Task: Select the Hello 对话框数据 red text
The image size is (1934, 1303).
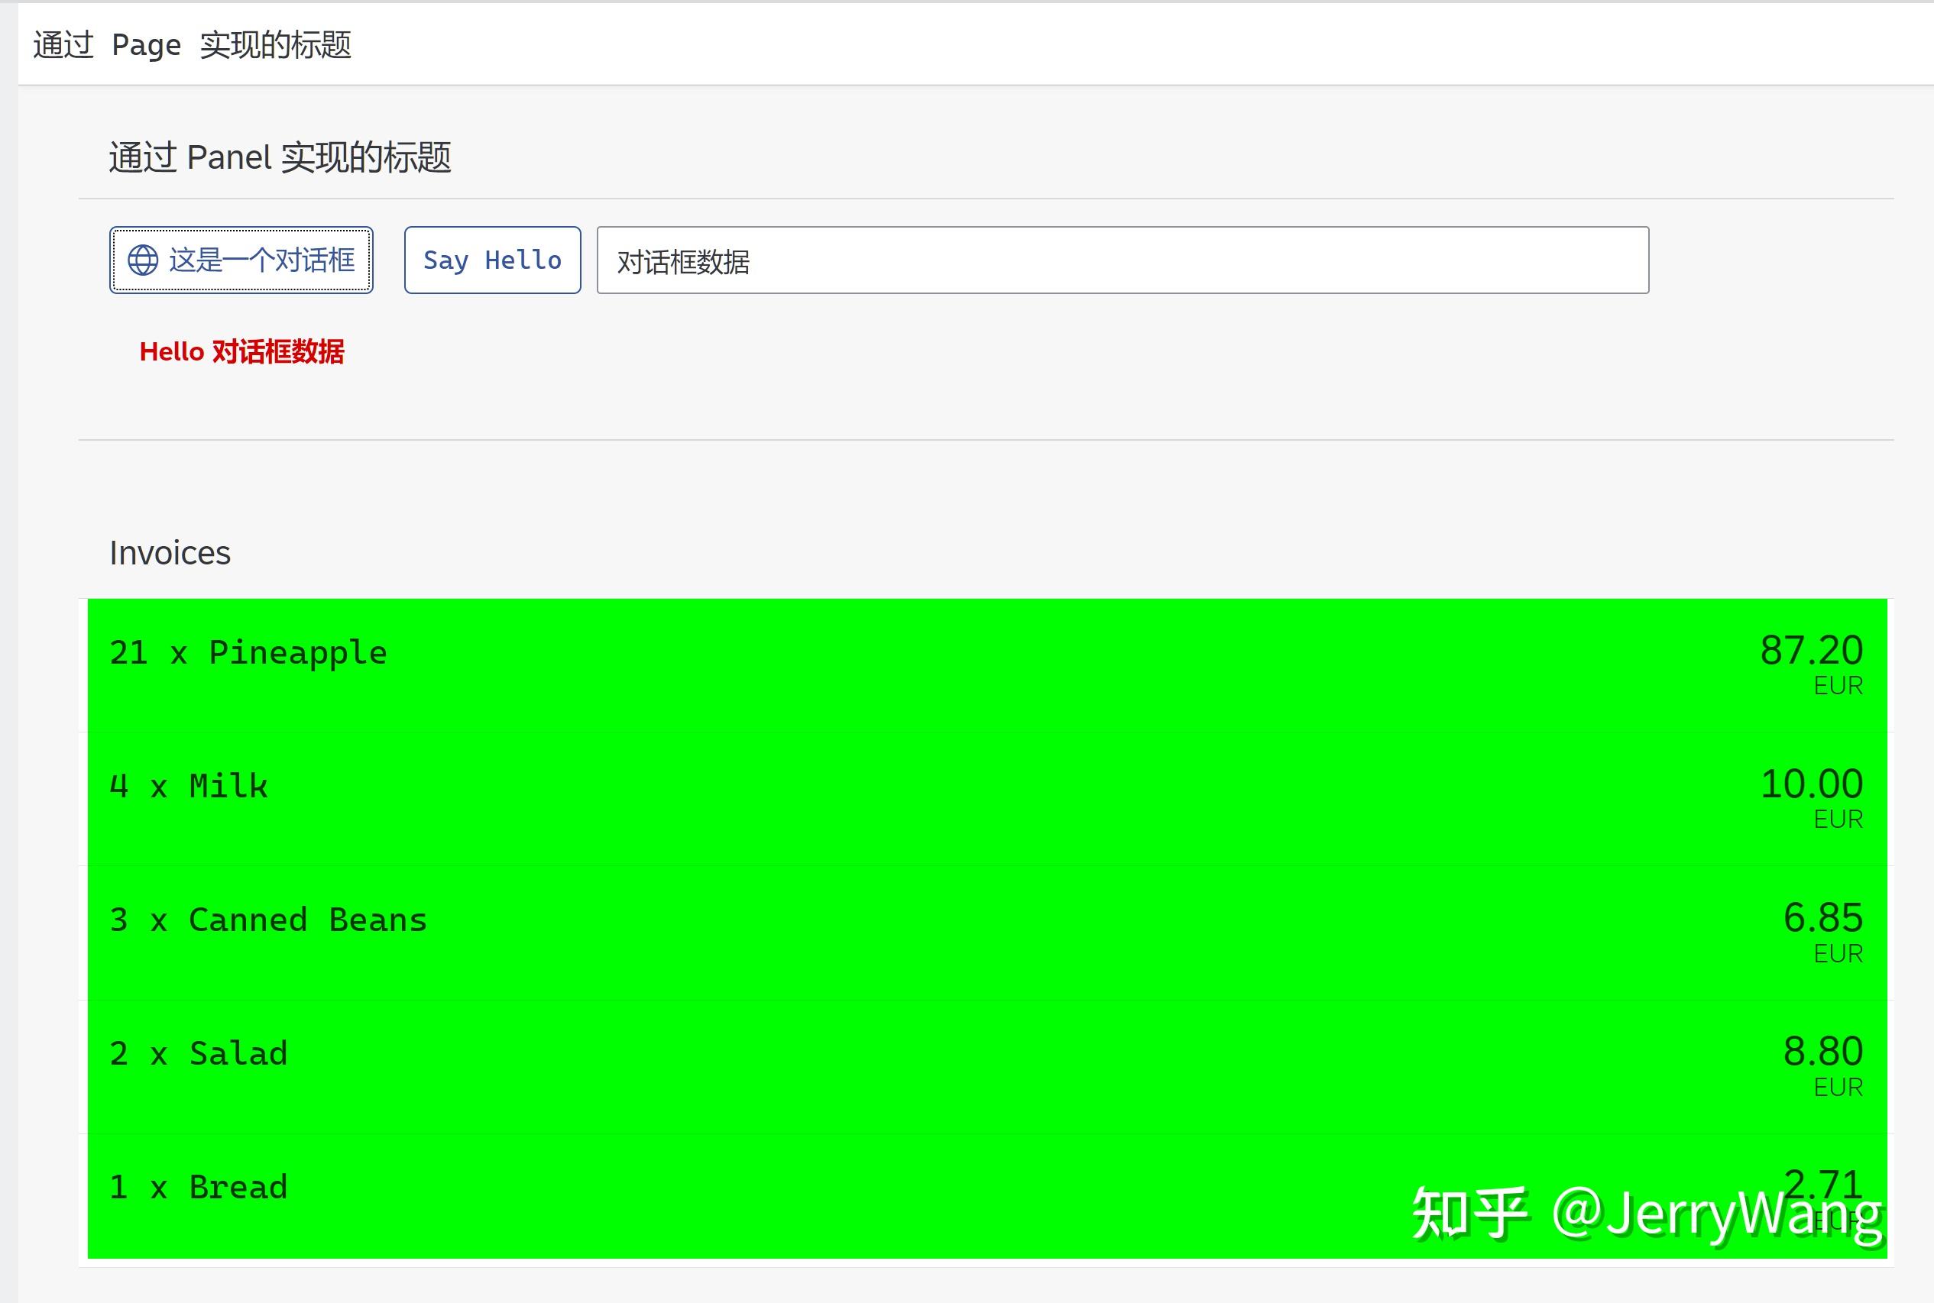Action: pyautogui.click(x=243, y=352)
